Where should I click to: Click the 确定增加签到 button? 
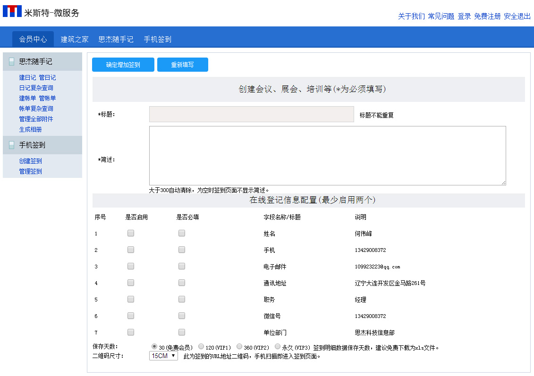[x=123, y=64]
